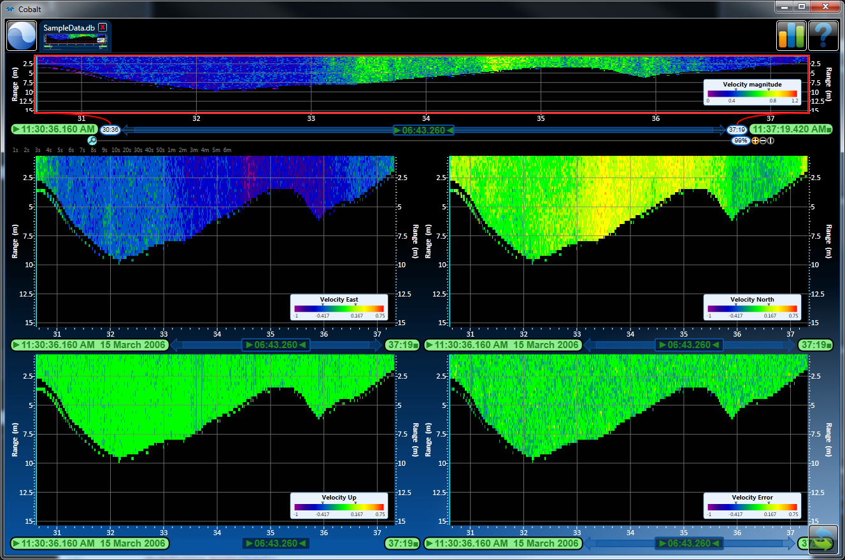Screen dimensions: 845x560
Task: Select the 10s time interval
Action: [x=115, y=150]
